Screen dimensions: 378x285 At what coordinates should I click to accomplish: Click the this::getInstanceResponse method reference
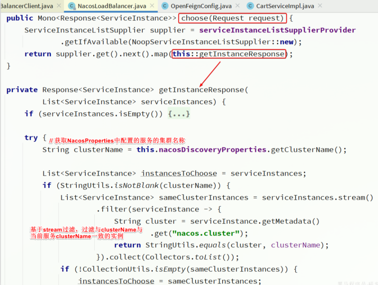229,54
